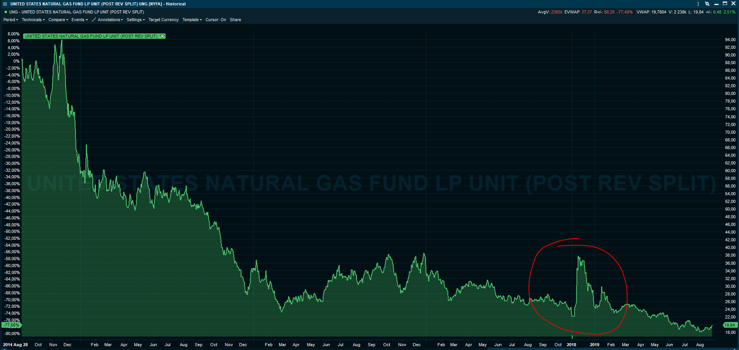The height and width of the screenshot is (350, 739).
Task: Click the -80,00% percent axis label
Action: coord(12,333)
